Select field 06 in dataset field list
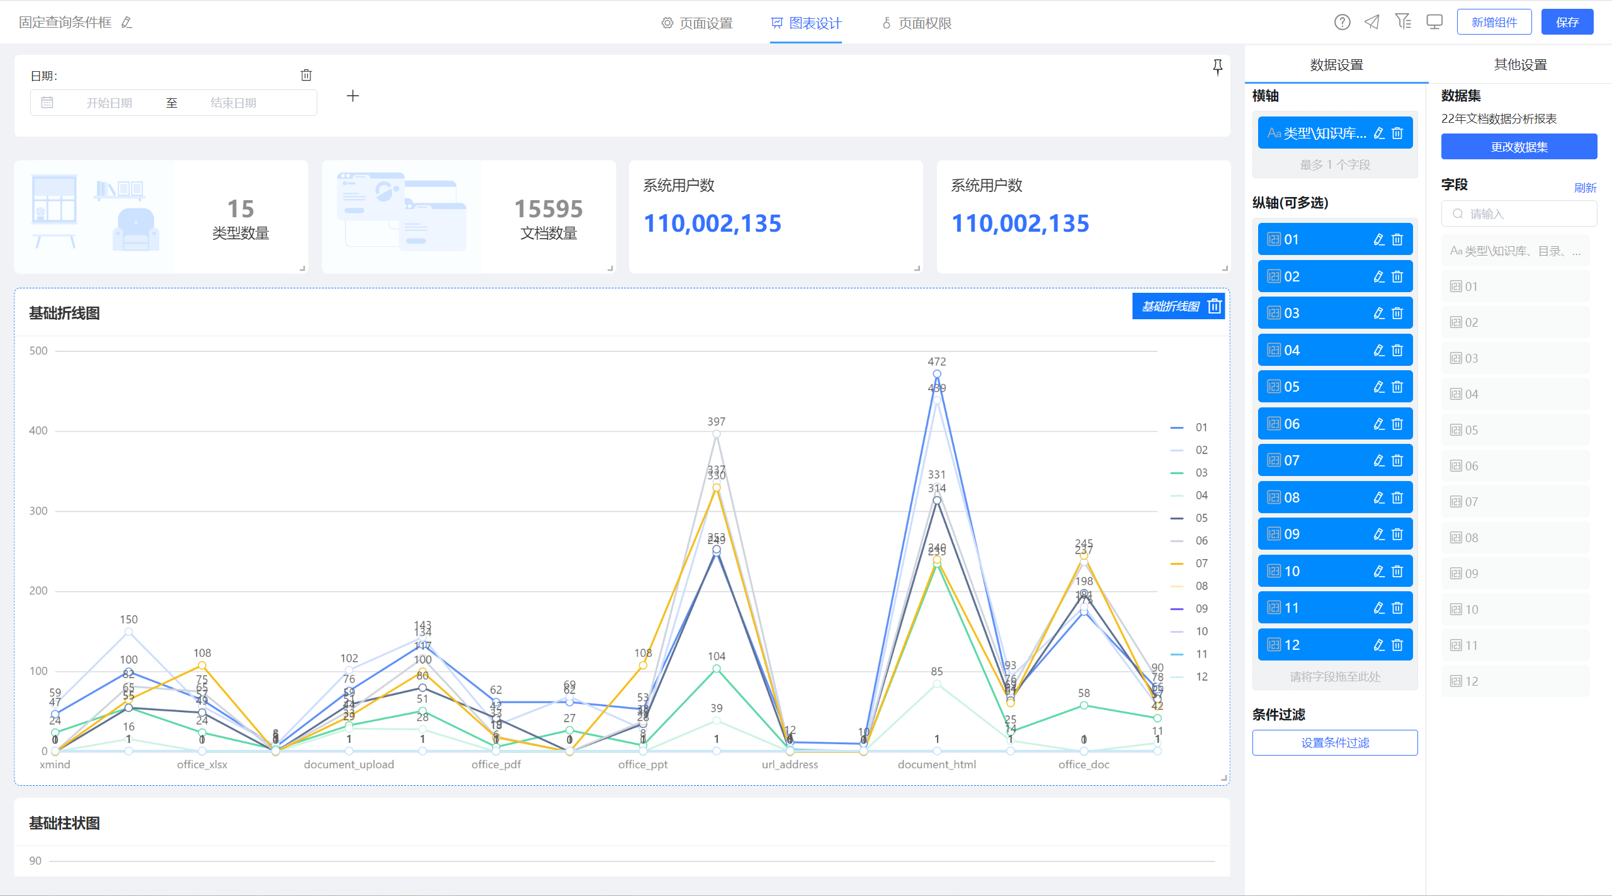This screenshot has width=1612, height=896. point(1516,466)
